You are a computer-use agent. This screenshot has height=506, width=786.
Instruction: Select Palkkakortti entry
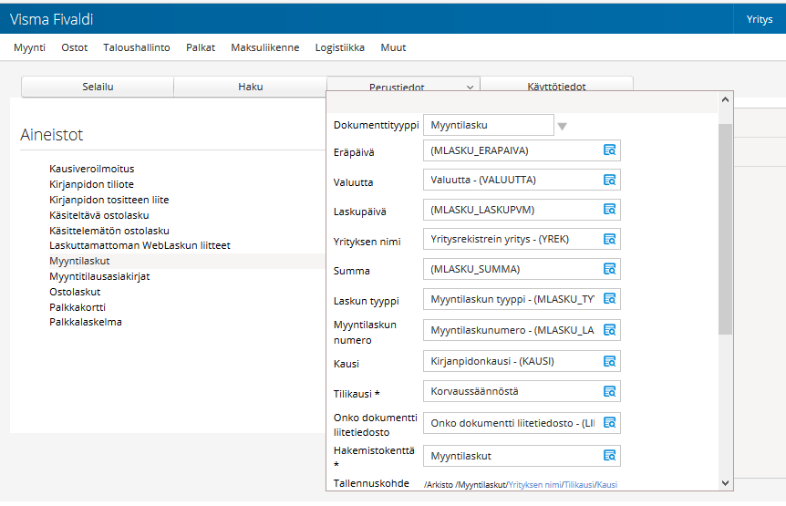(x=78, y=307)
